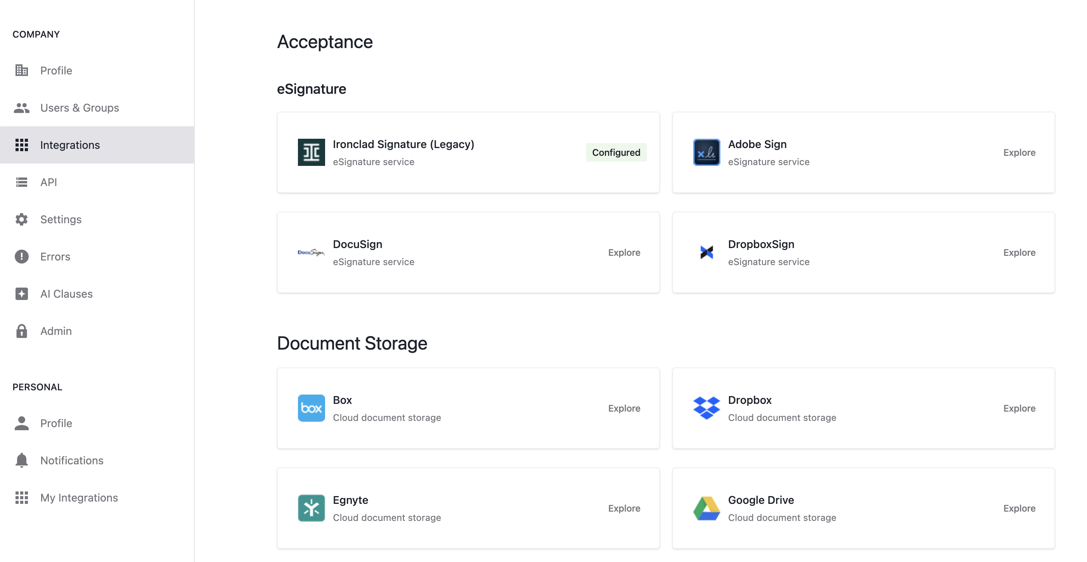This screenshot has height=562, width=1087.
Task: Click the DocuSign logo icon
Action: [x=312, y=253]
